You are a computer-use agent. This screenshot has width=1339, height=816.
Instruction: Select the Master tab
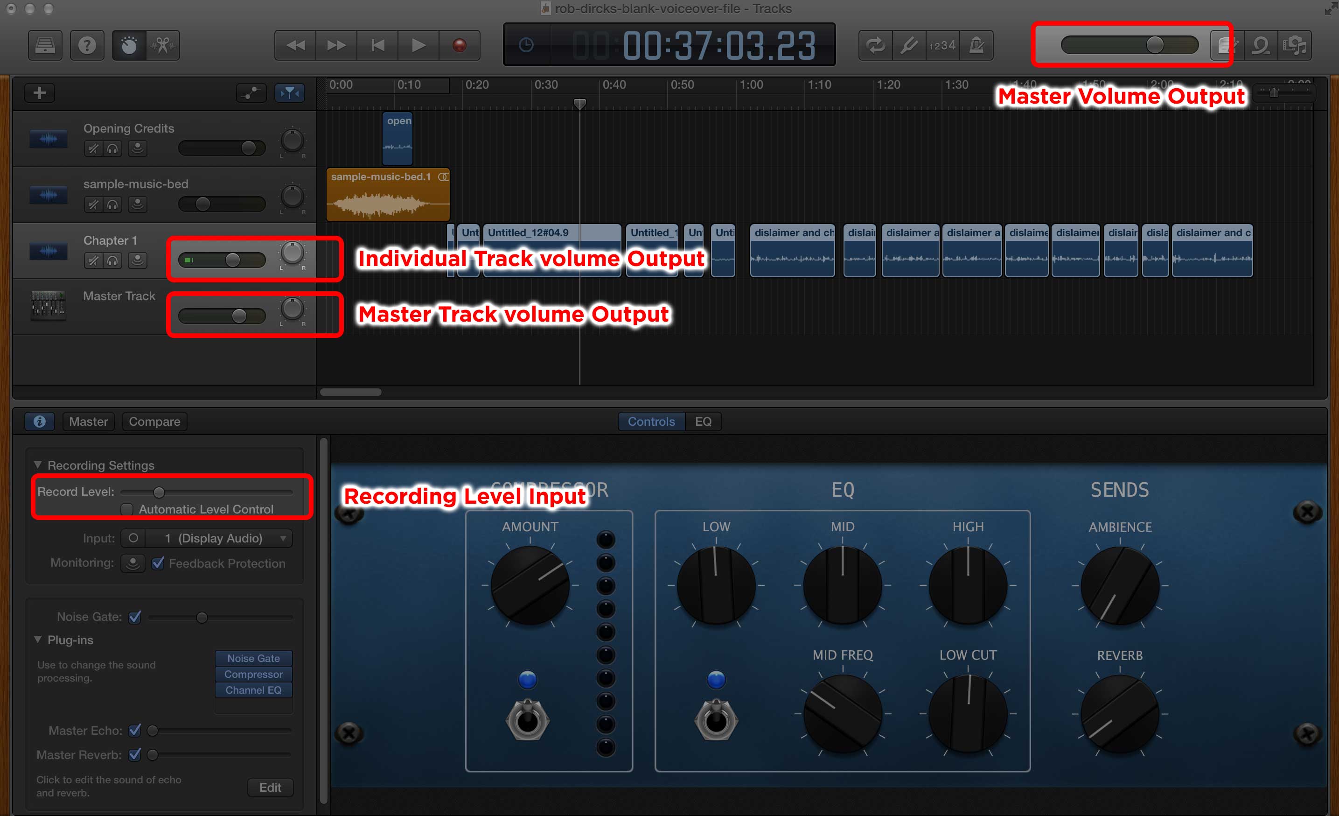coord(88,422)
